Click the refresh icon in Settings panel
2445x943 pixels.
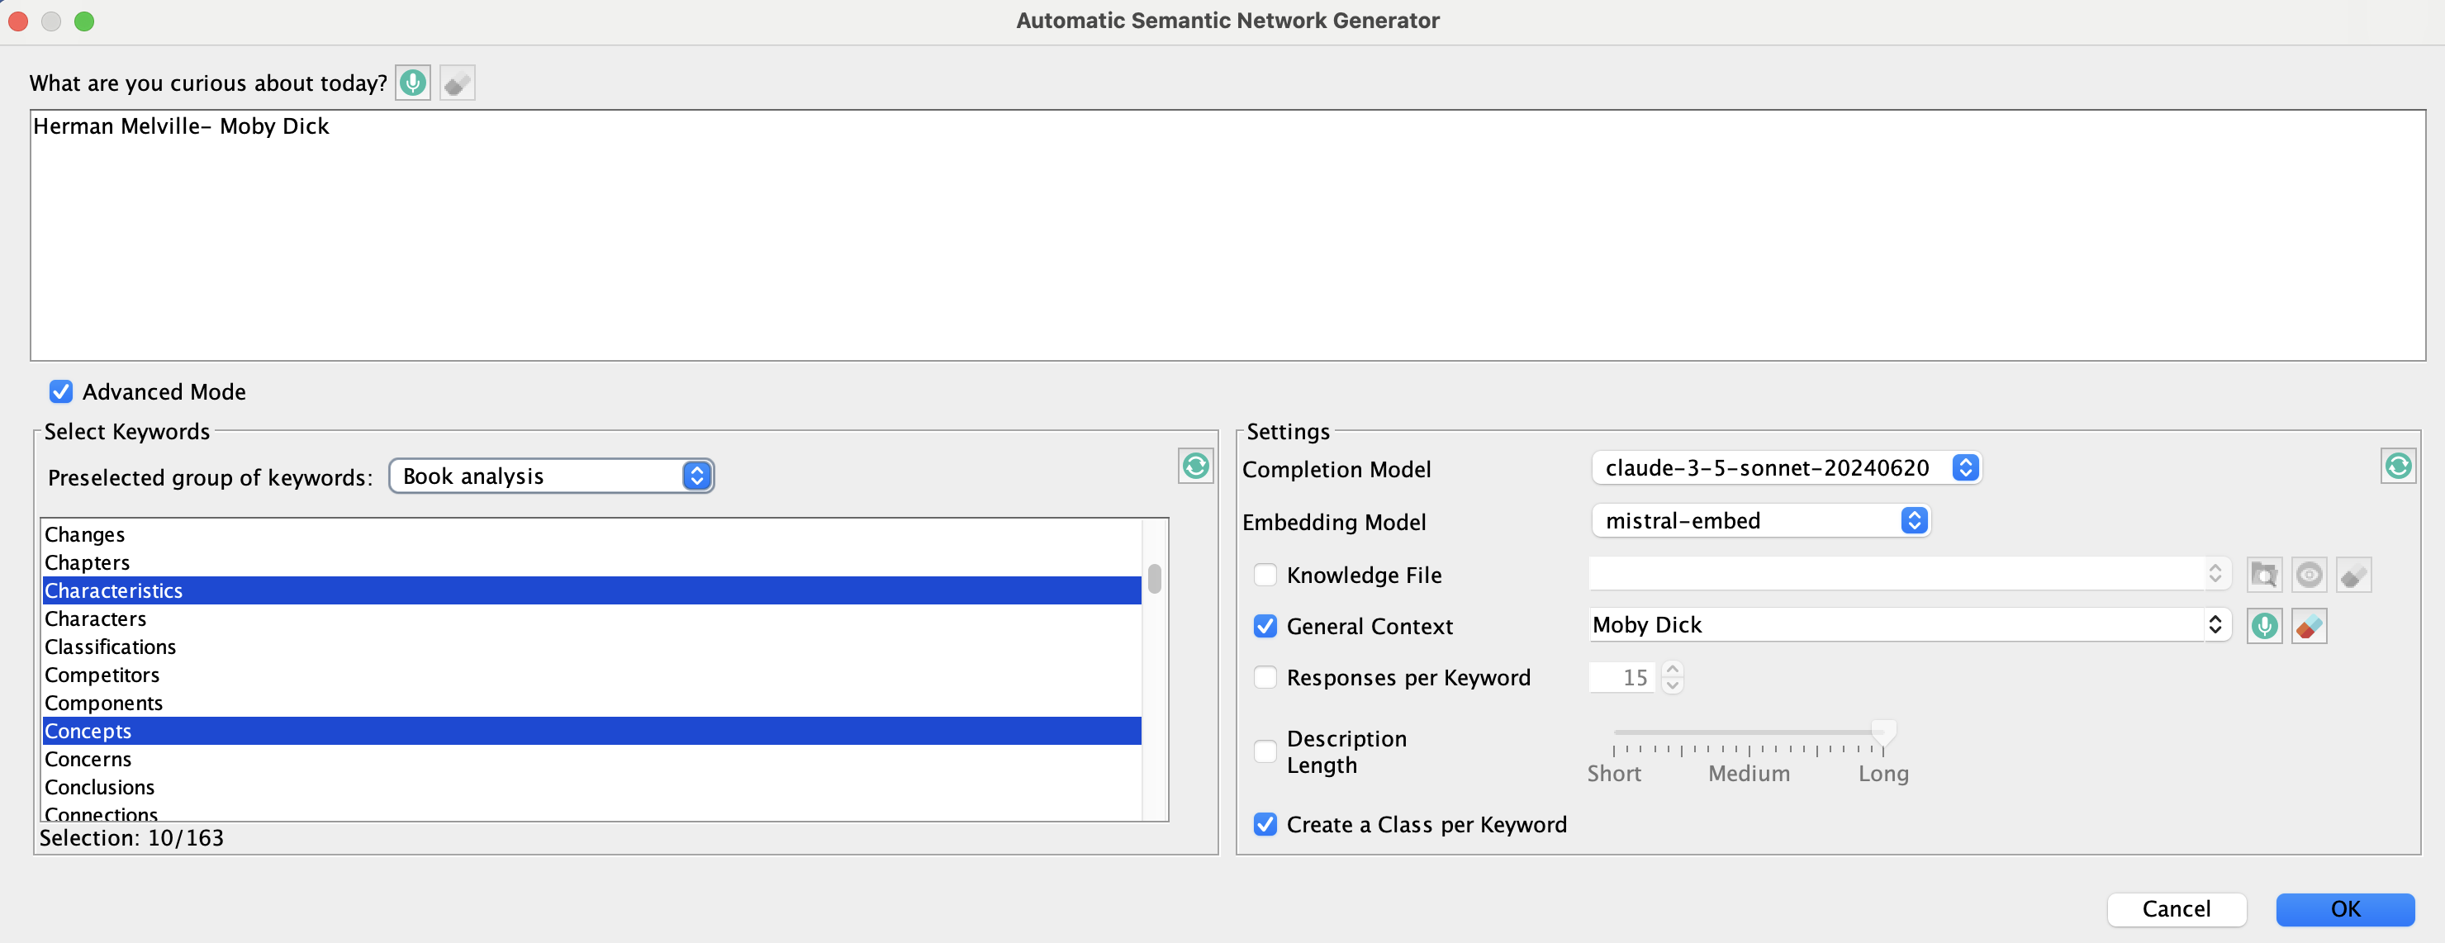(x=2398, y=466)
